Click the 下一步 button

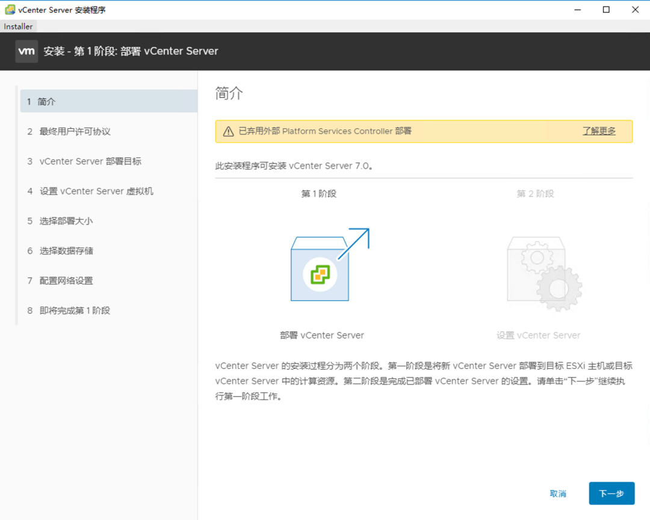coord(611,494)
